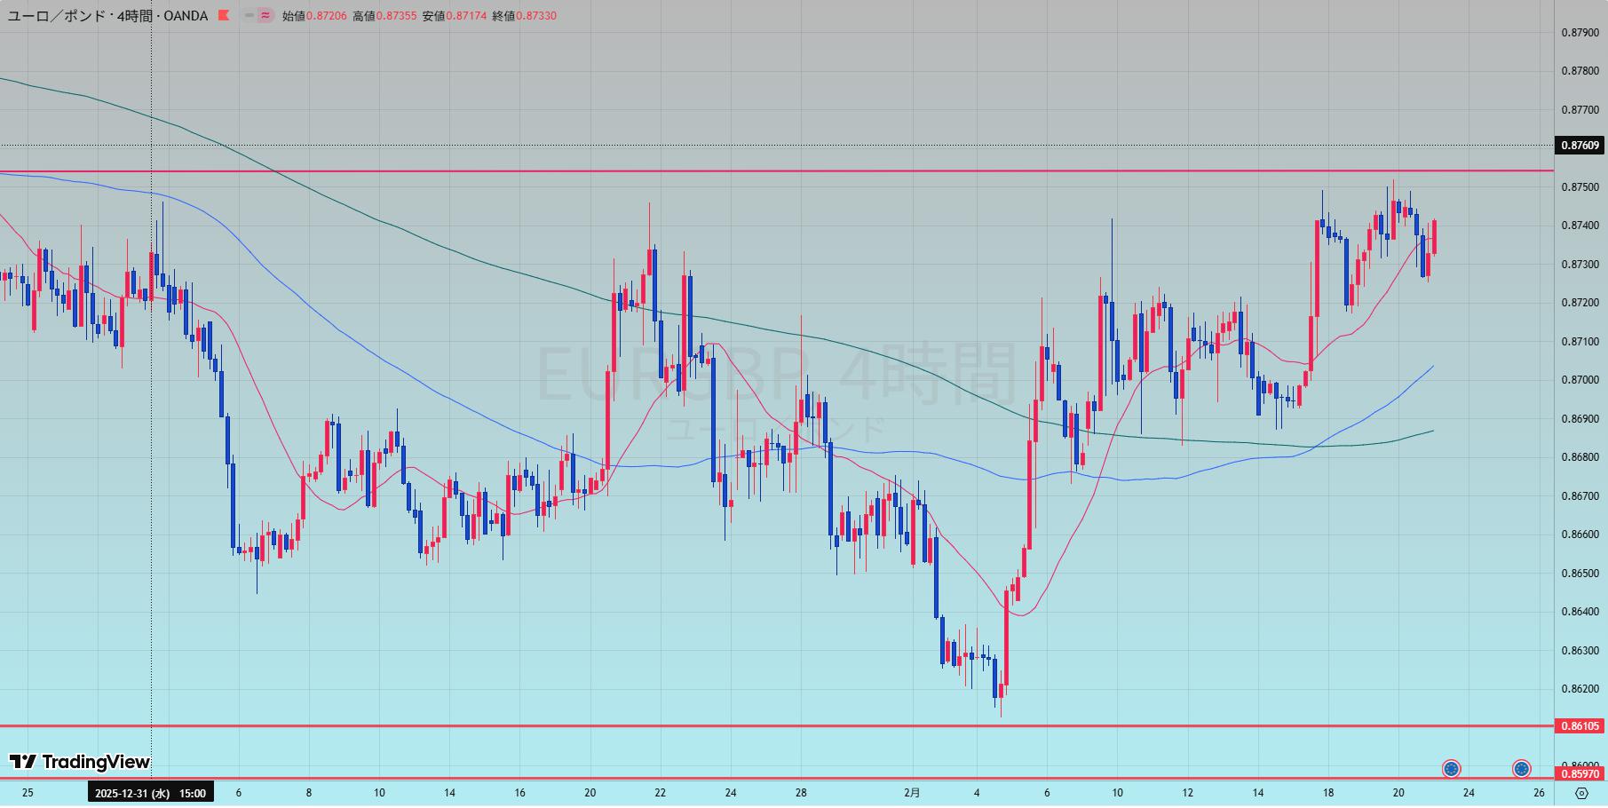Click the first EU economic event marker
This screenshot has height=808, width=1608.
[1451, 768]
